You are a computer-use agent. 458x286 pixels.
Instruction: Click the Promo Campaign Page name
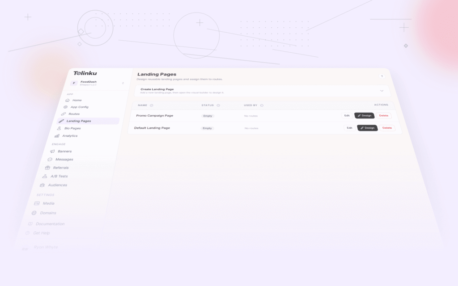(154, 116)
